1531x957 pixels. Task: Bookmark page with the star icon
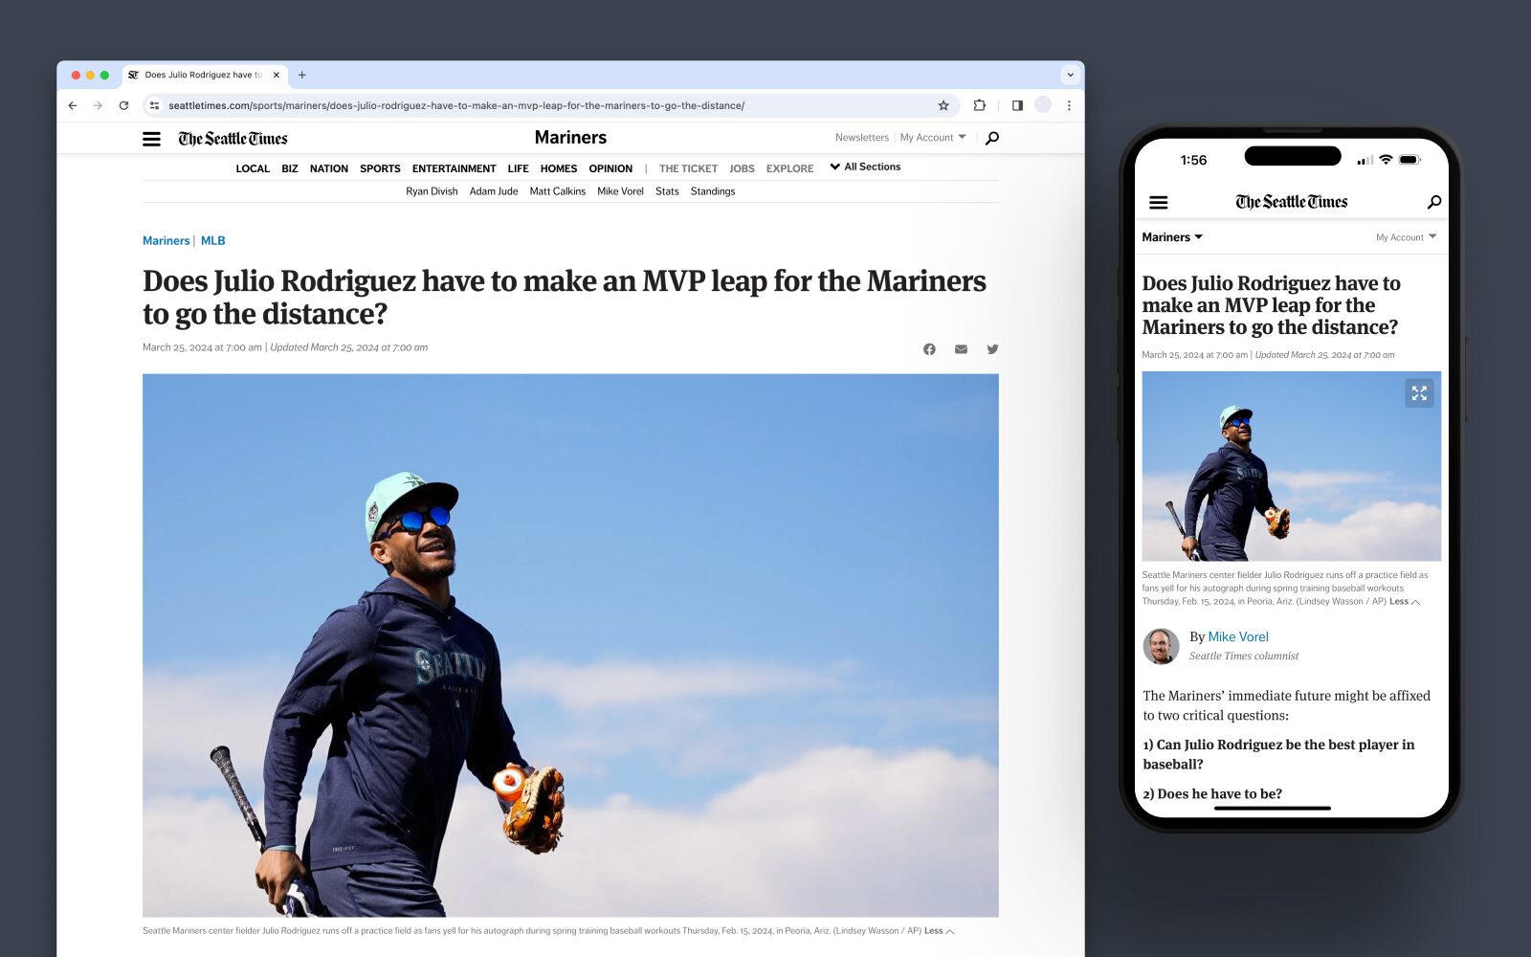(x=943, y=105)
